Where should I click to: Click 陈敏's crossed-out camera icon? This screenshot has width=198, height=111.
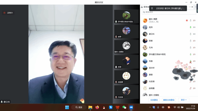[194, 41]
